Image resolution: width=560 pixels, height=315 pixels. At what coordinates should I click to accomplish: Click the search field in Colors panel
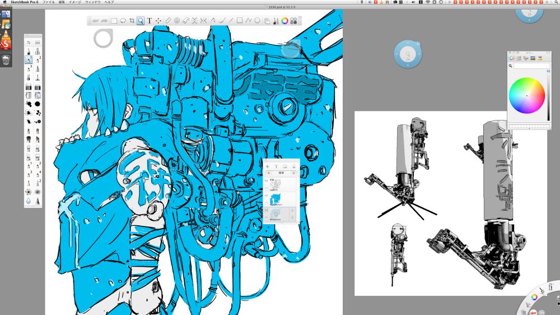coord(531,66)
